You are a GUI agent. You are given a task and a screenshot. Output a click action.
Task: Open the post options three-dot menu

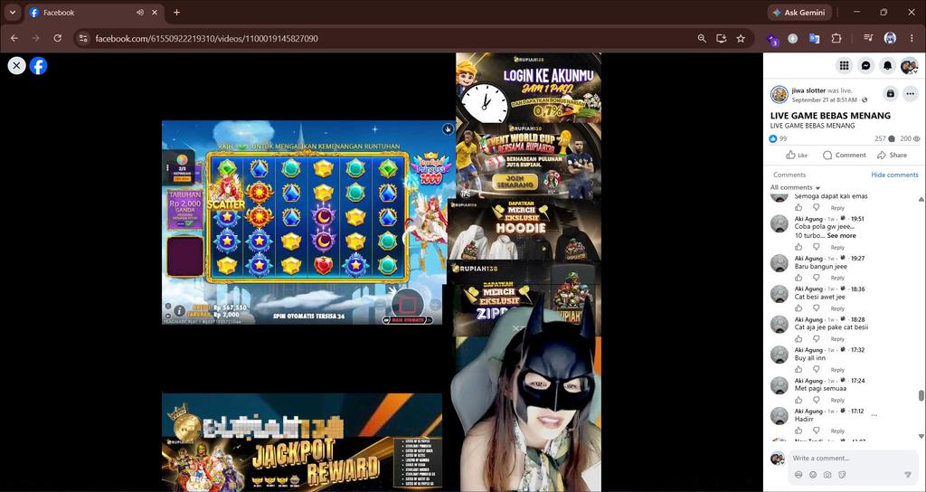[x=911, y=93]
